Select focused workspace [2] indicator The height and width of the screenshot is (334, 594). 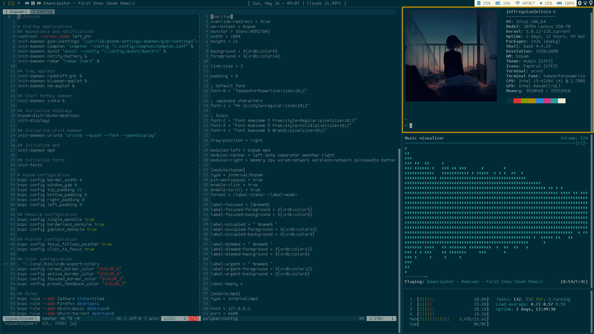(x=11, y=3)
